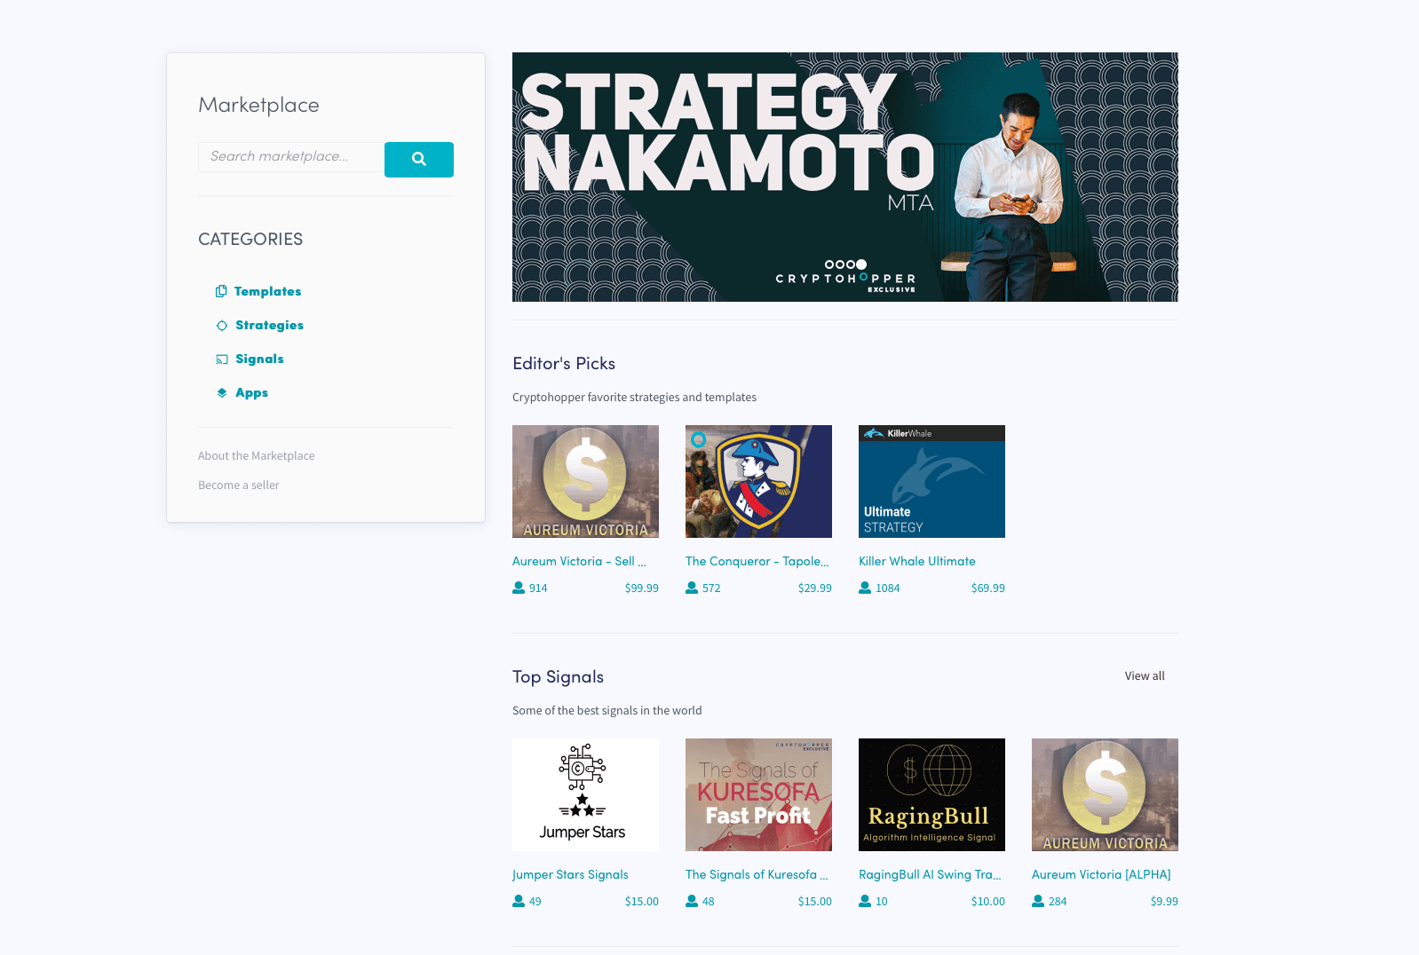Click the subscriber icon next to 49

tap(519, 901)
